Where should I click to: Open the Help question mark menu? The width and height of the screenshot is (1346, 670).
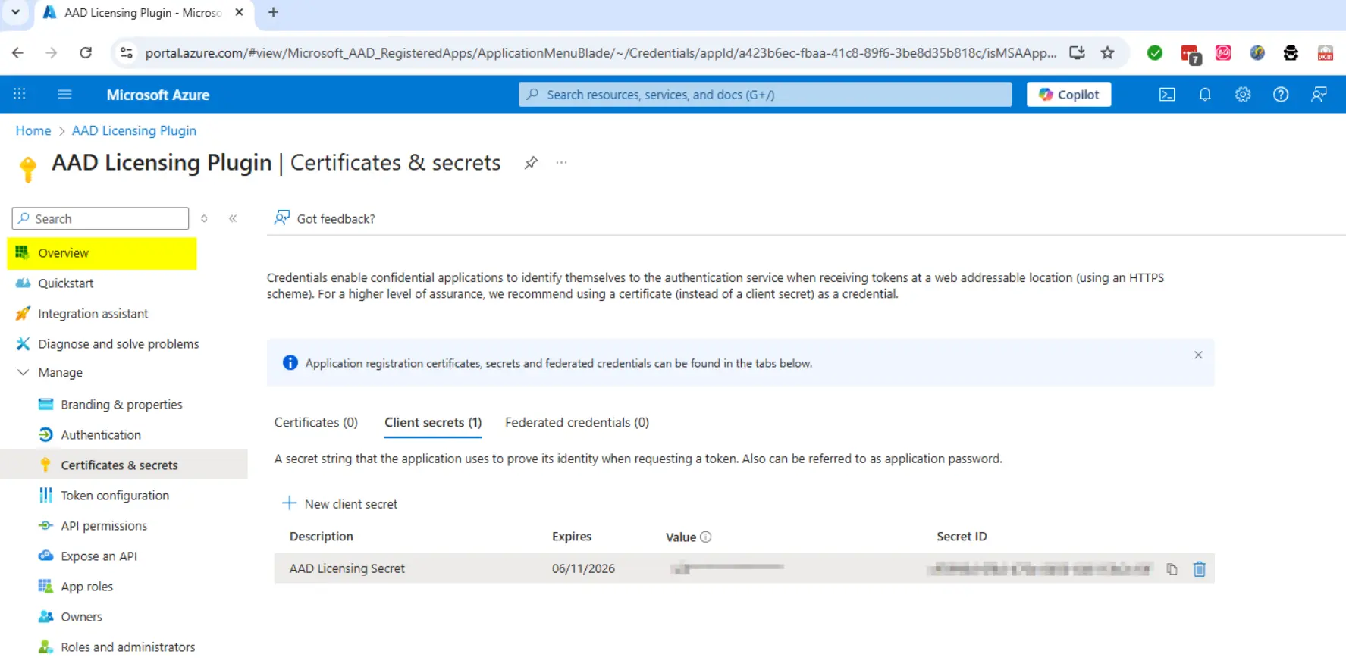click(1281, 95)
